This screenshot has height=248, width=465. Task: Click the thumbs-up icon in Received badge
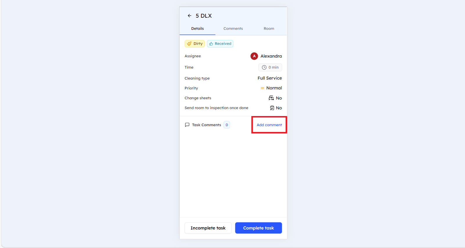pos(211,44)
